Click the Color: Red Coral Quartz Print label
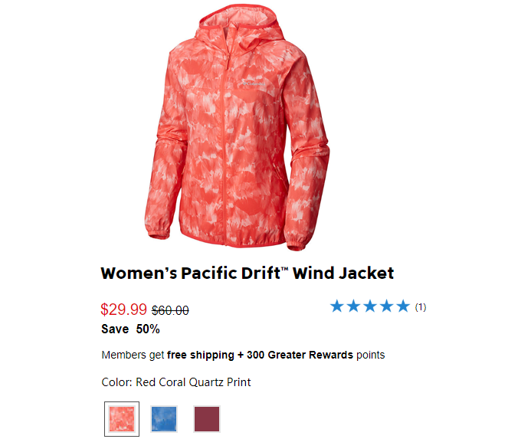 pyautogui.click(x=176, y=382)
